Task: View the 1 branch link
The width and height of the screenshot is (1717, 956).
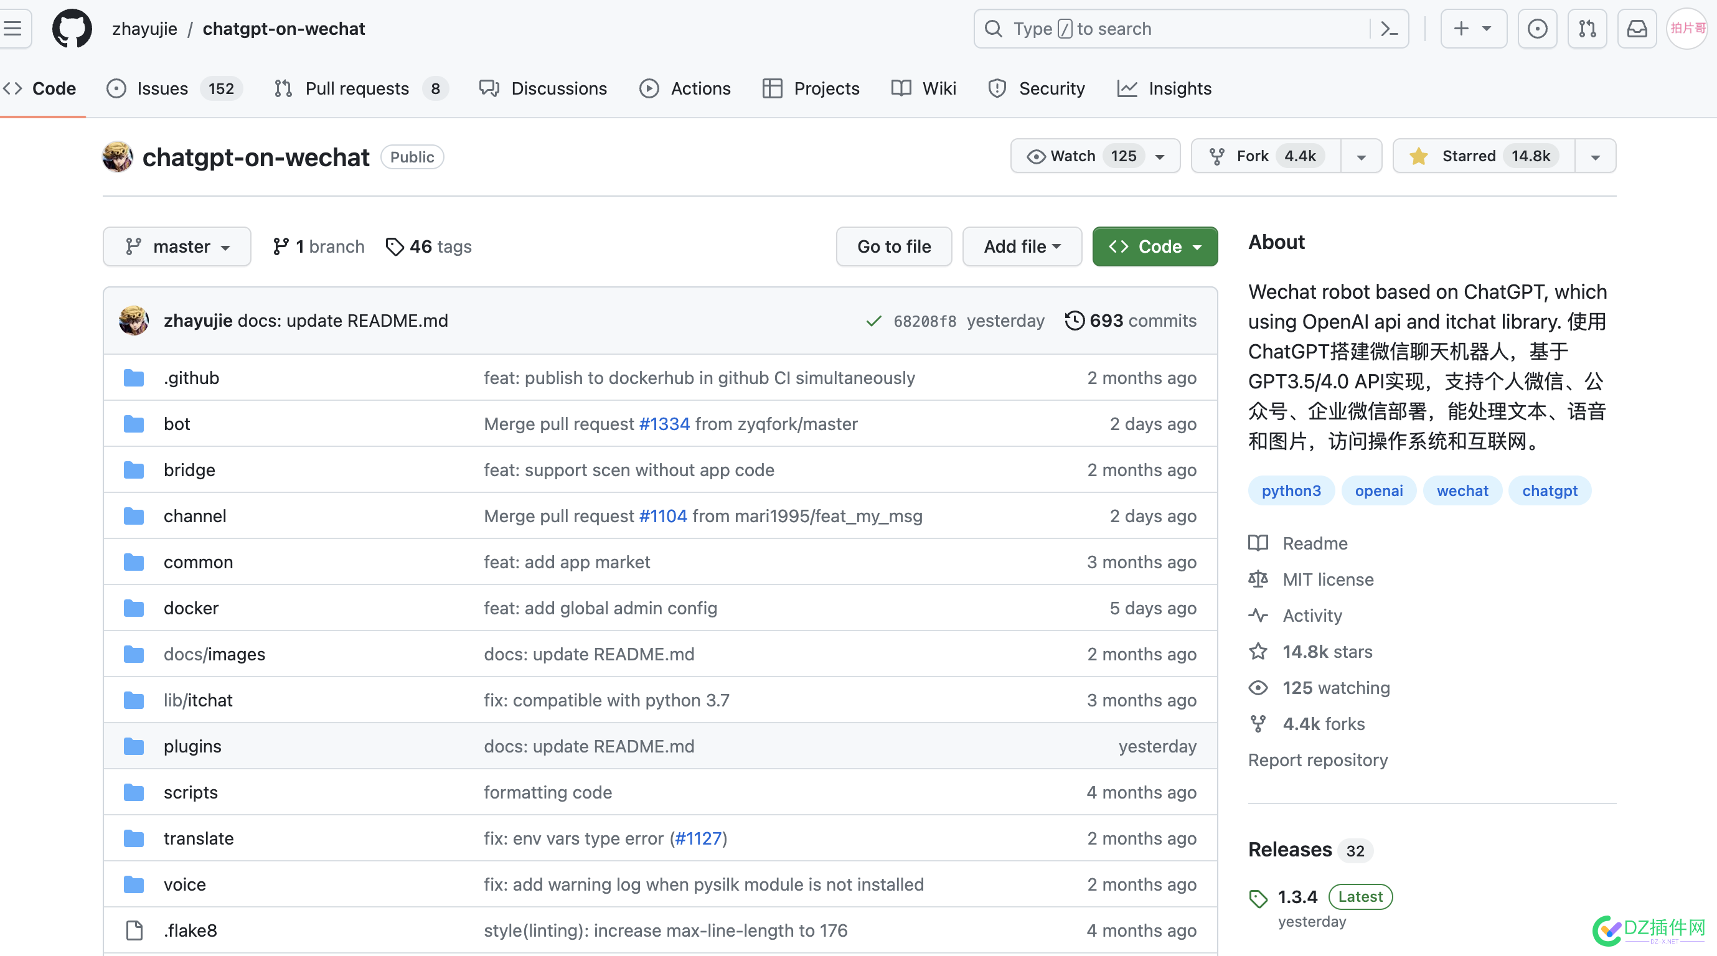Action: pyautogui.click(x=319, y=246)
